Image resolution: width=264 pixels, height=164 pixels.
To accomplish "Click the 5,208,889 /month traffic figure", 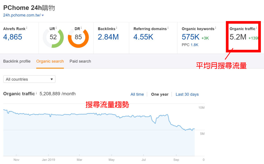I will tap(57, 94).
